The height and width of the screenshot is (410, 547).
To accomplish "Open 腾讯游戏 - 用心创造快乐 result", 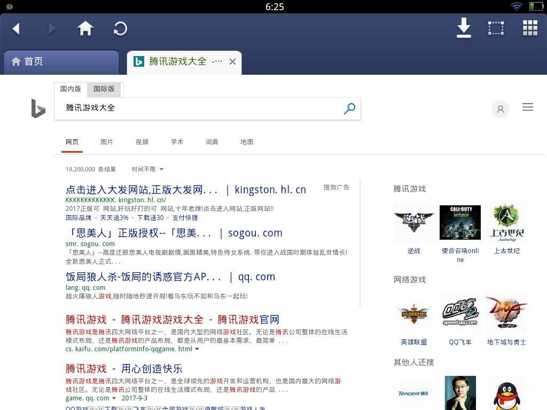I will point(124,369).
